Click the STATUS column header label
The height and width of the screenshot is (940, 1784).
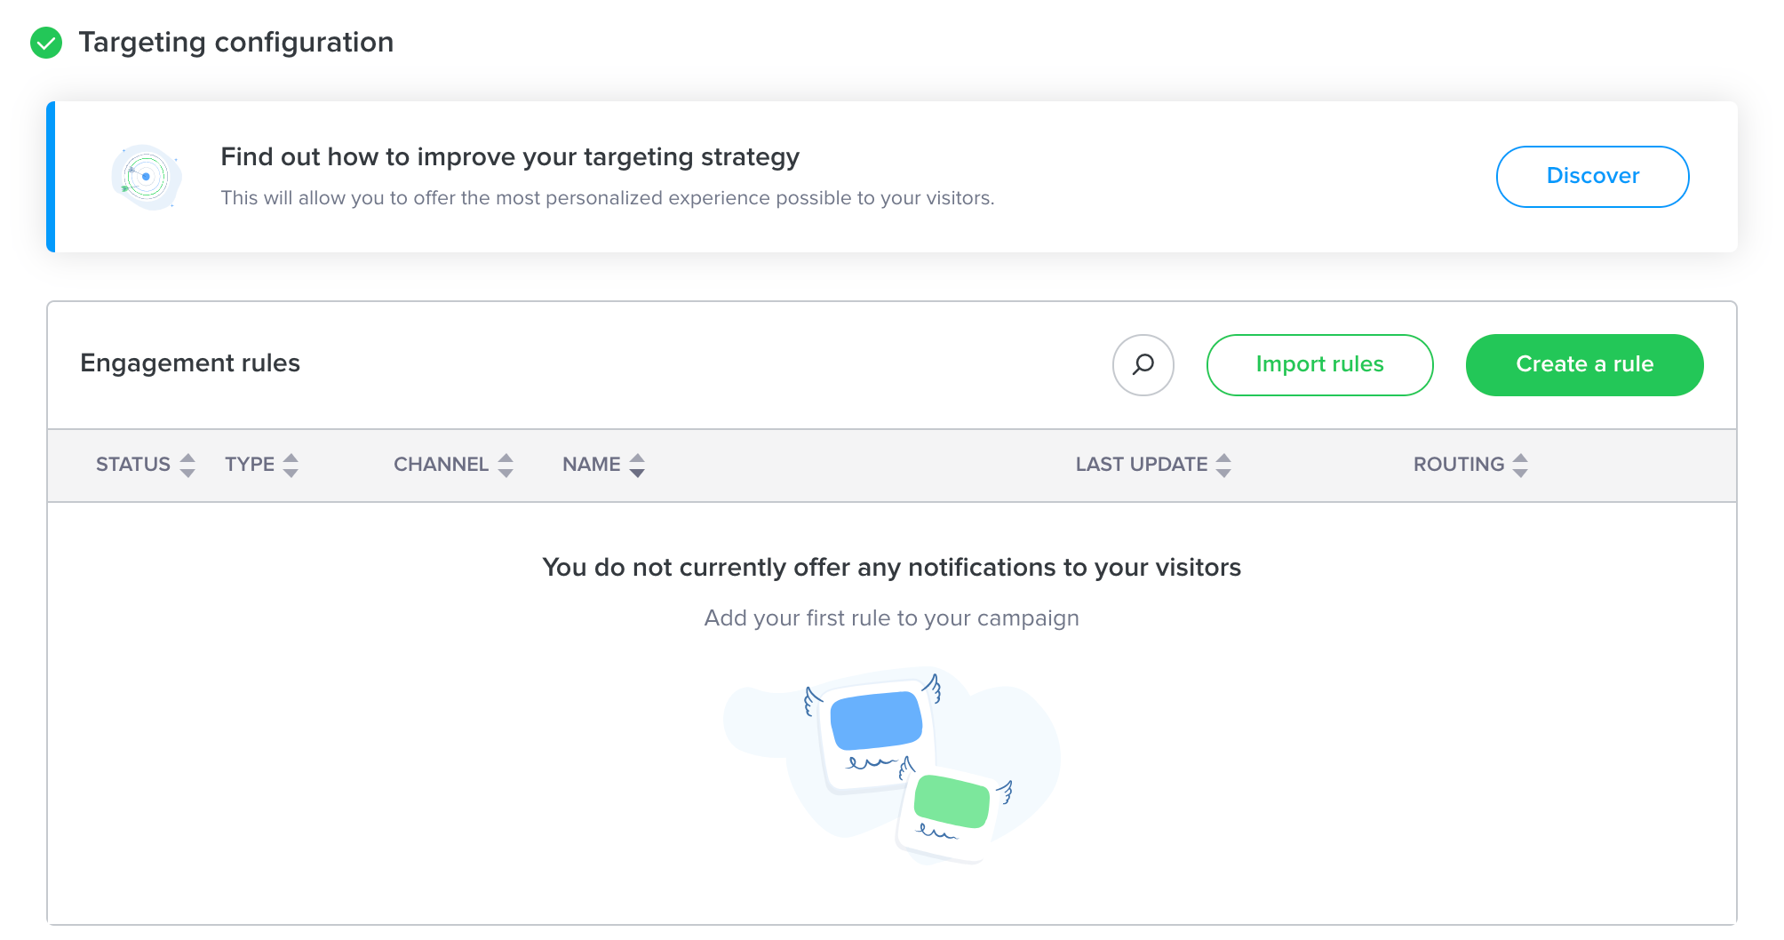tap(133, 465)
